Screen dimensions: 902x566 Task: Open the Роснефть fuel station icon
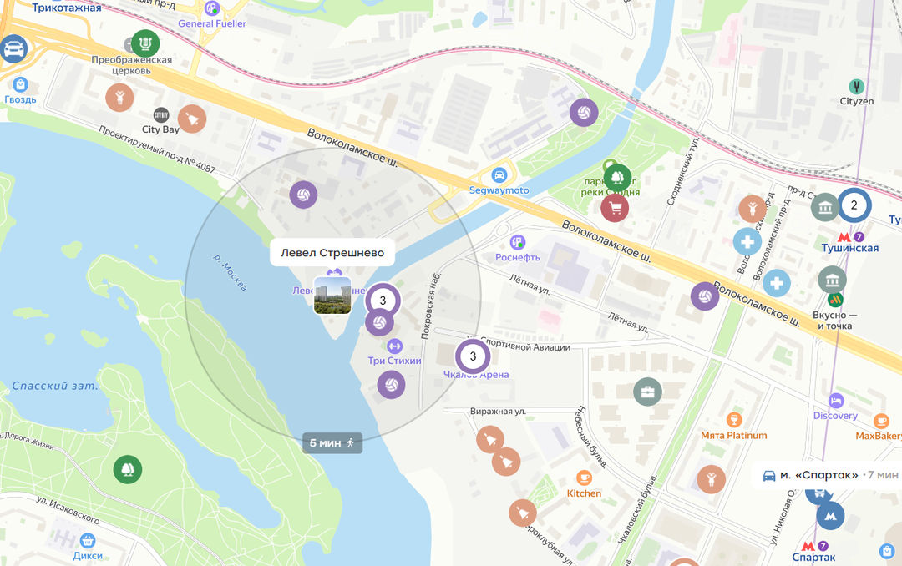pos(518,242)
